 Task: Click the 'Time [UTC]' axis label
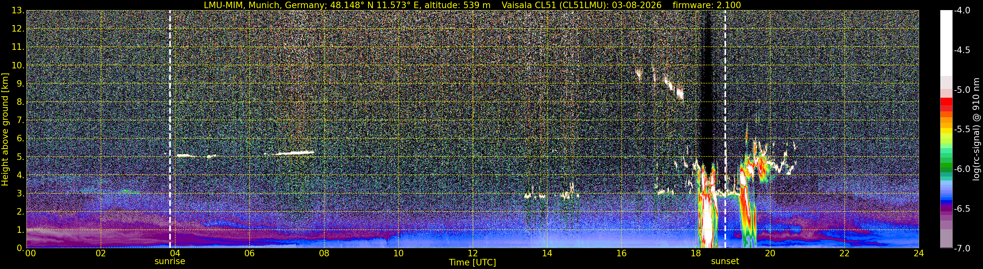pos(472,262)
